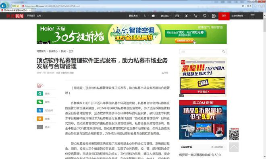Open the favorites star icon in browser

[x=259, y=6]
